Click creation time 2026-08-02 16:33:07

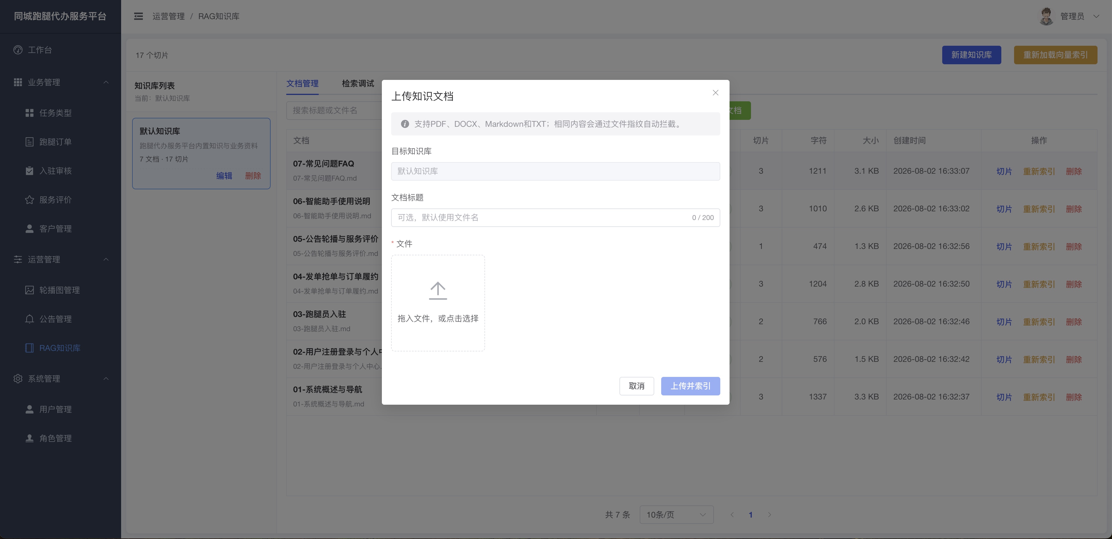tap(931, 171)
